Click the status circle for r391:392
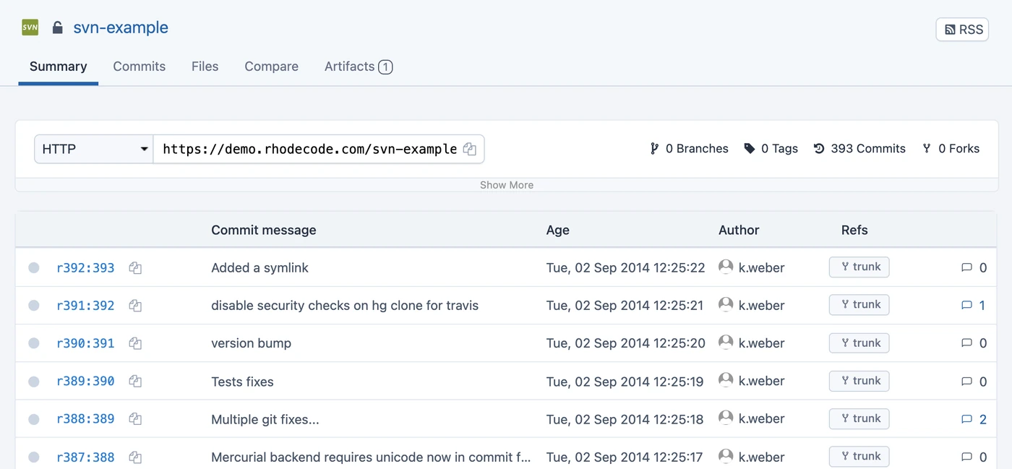The image size is (1012, 469). (x=34, y=306)
